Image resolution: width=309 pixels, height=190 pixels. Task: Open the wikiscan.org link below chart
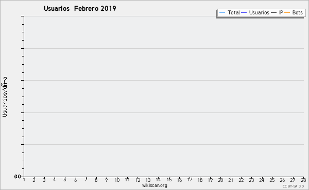[x=154, y=185]
